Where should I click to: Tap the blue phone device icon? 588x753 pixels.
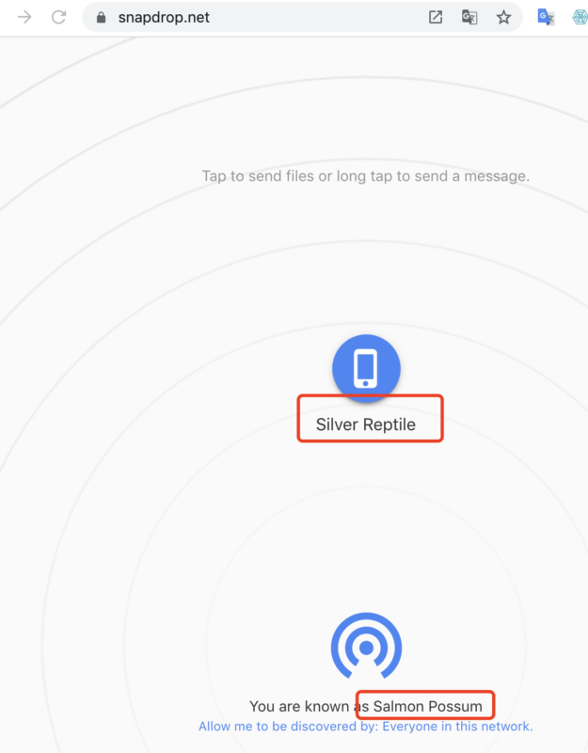(x=366, y=368)
